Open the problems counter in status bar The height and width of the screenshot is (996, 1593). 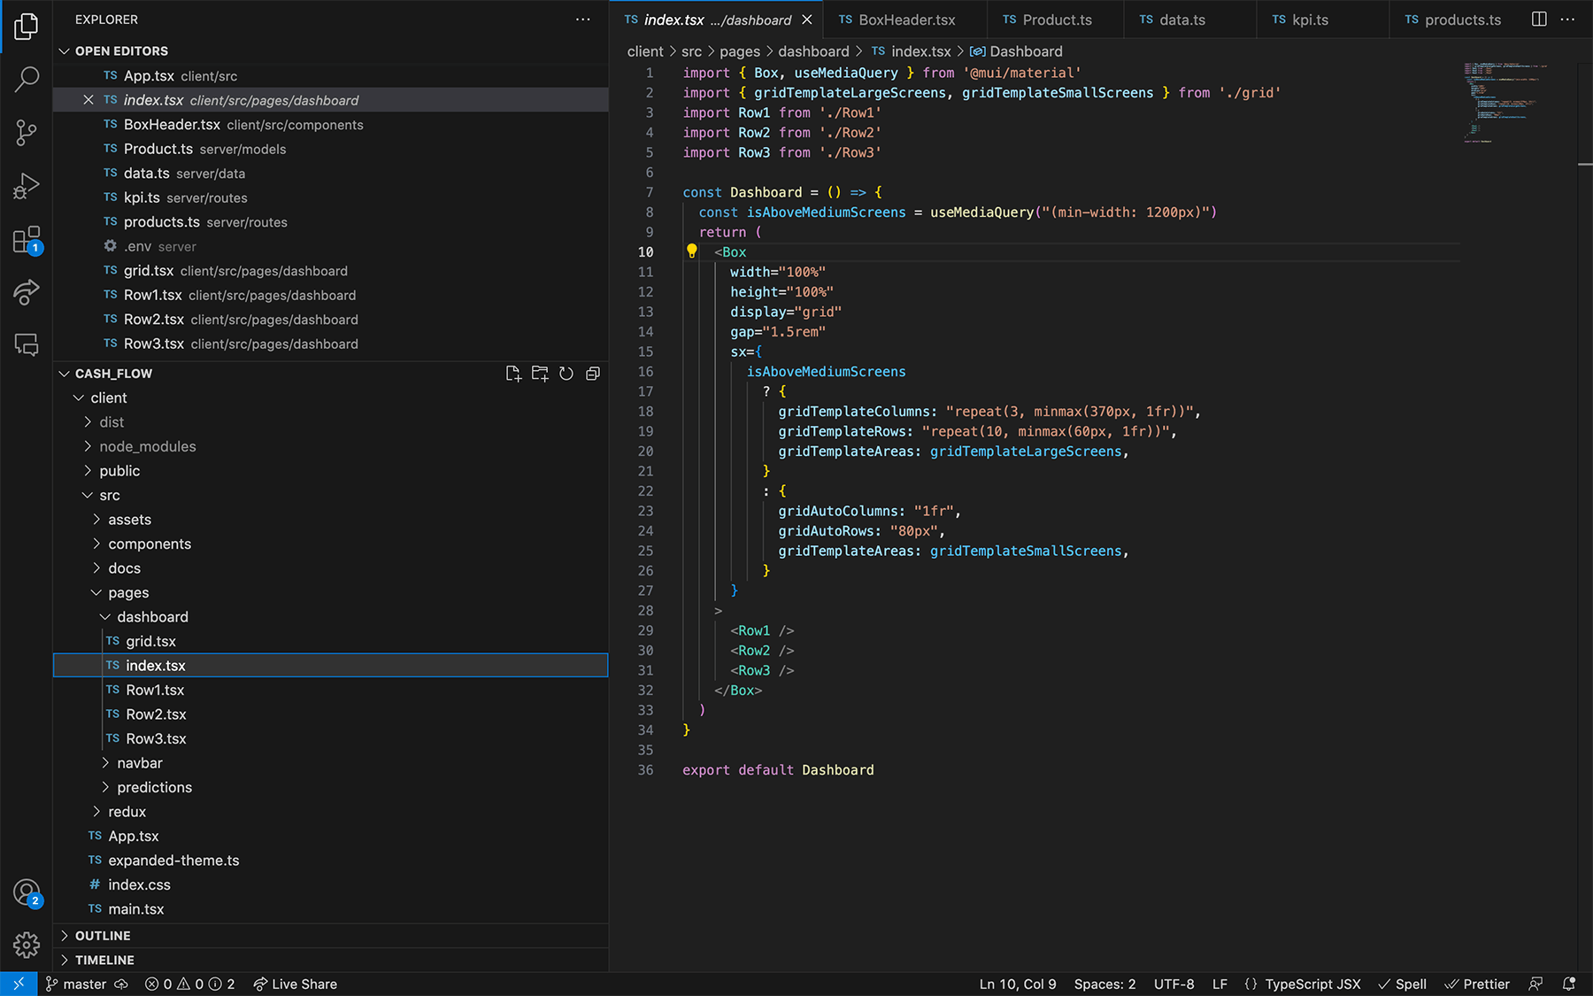point(189,984)
